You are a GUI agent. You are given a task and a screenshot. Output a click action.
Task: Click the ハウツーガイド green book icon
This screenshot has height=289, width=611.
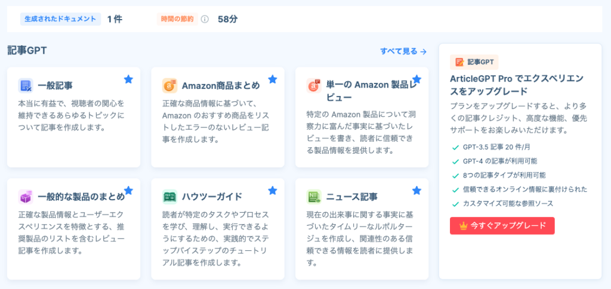click(170, 197)
